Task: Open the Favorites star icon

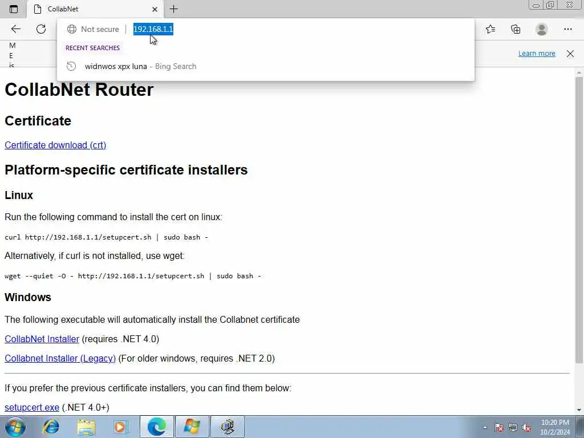Action: click(490, 29)
